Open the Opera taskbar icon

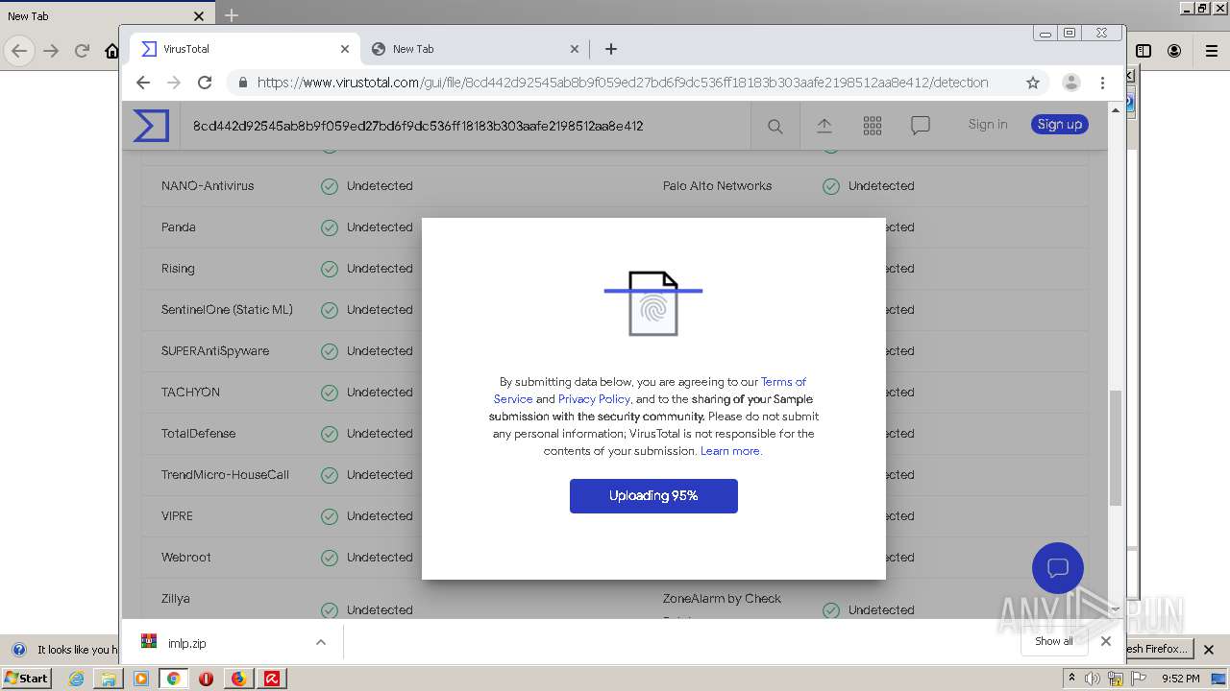coord(206,679)
